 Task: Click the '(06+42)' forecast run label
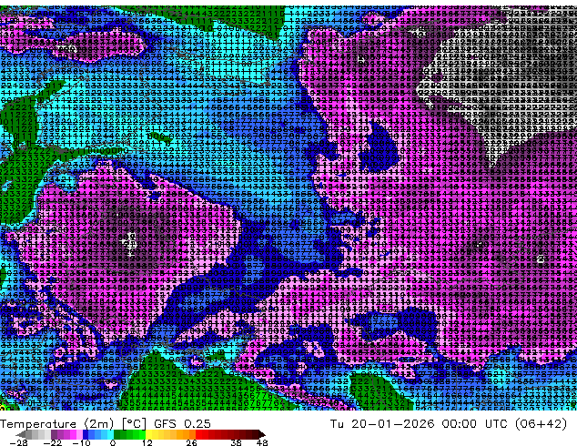pos(541,424)
